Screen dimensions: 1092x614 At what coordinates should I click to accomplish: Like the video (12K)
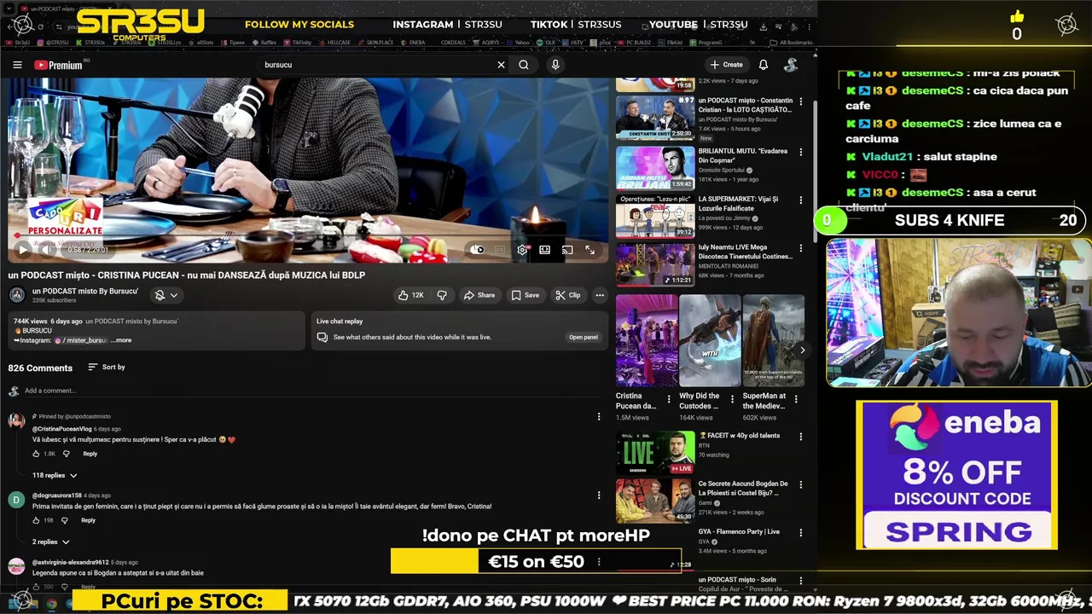pos(410,295)
